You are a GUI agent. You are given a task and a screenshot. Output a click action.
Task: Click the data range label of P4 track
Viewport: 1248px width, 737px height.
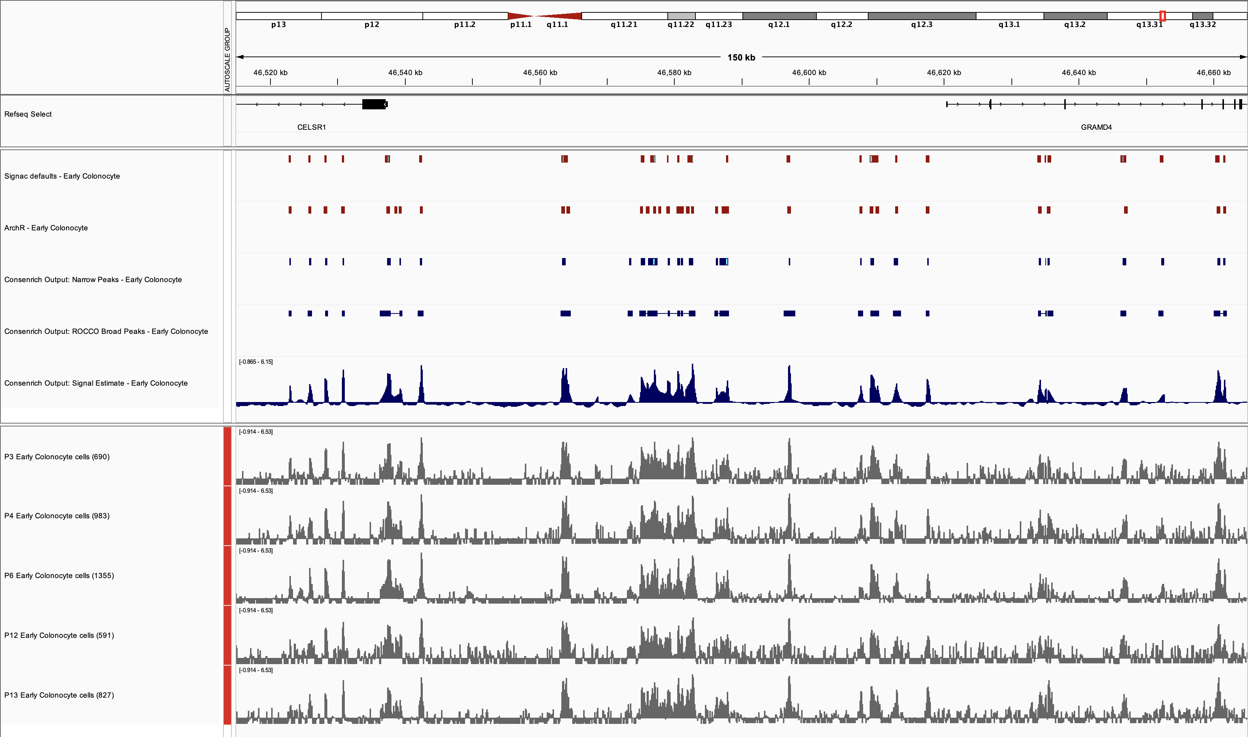(x=256, y=491)
